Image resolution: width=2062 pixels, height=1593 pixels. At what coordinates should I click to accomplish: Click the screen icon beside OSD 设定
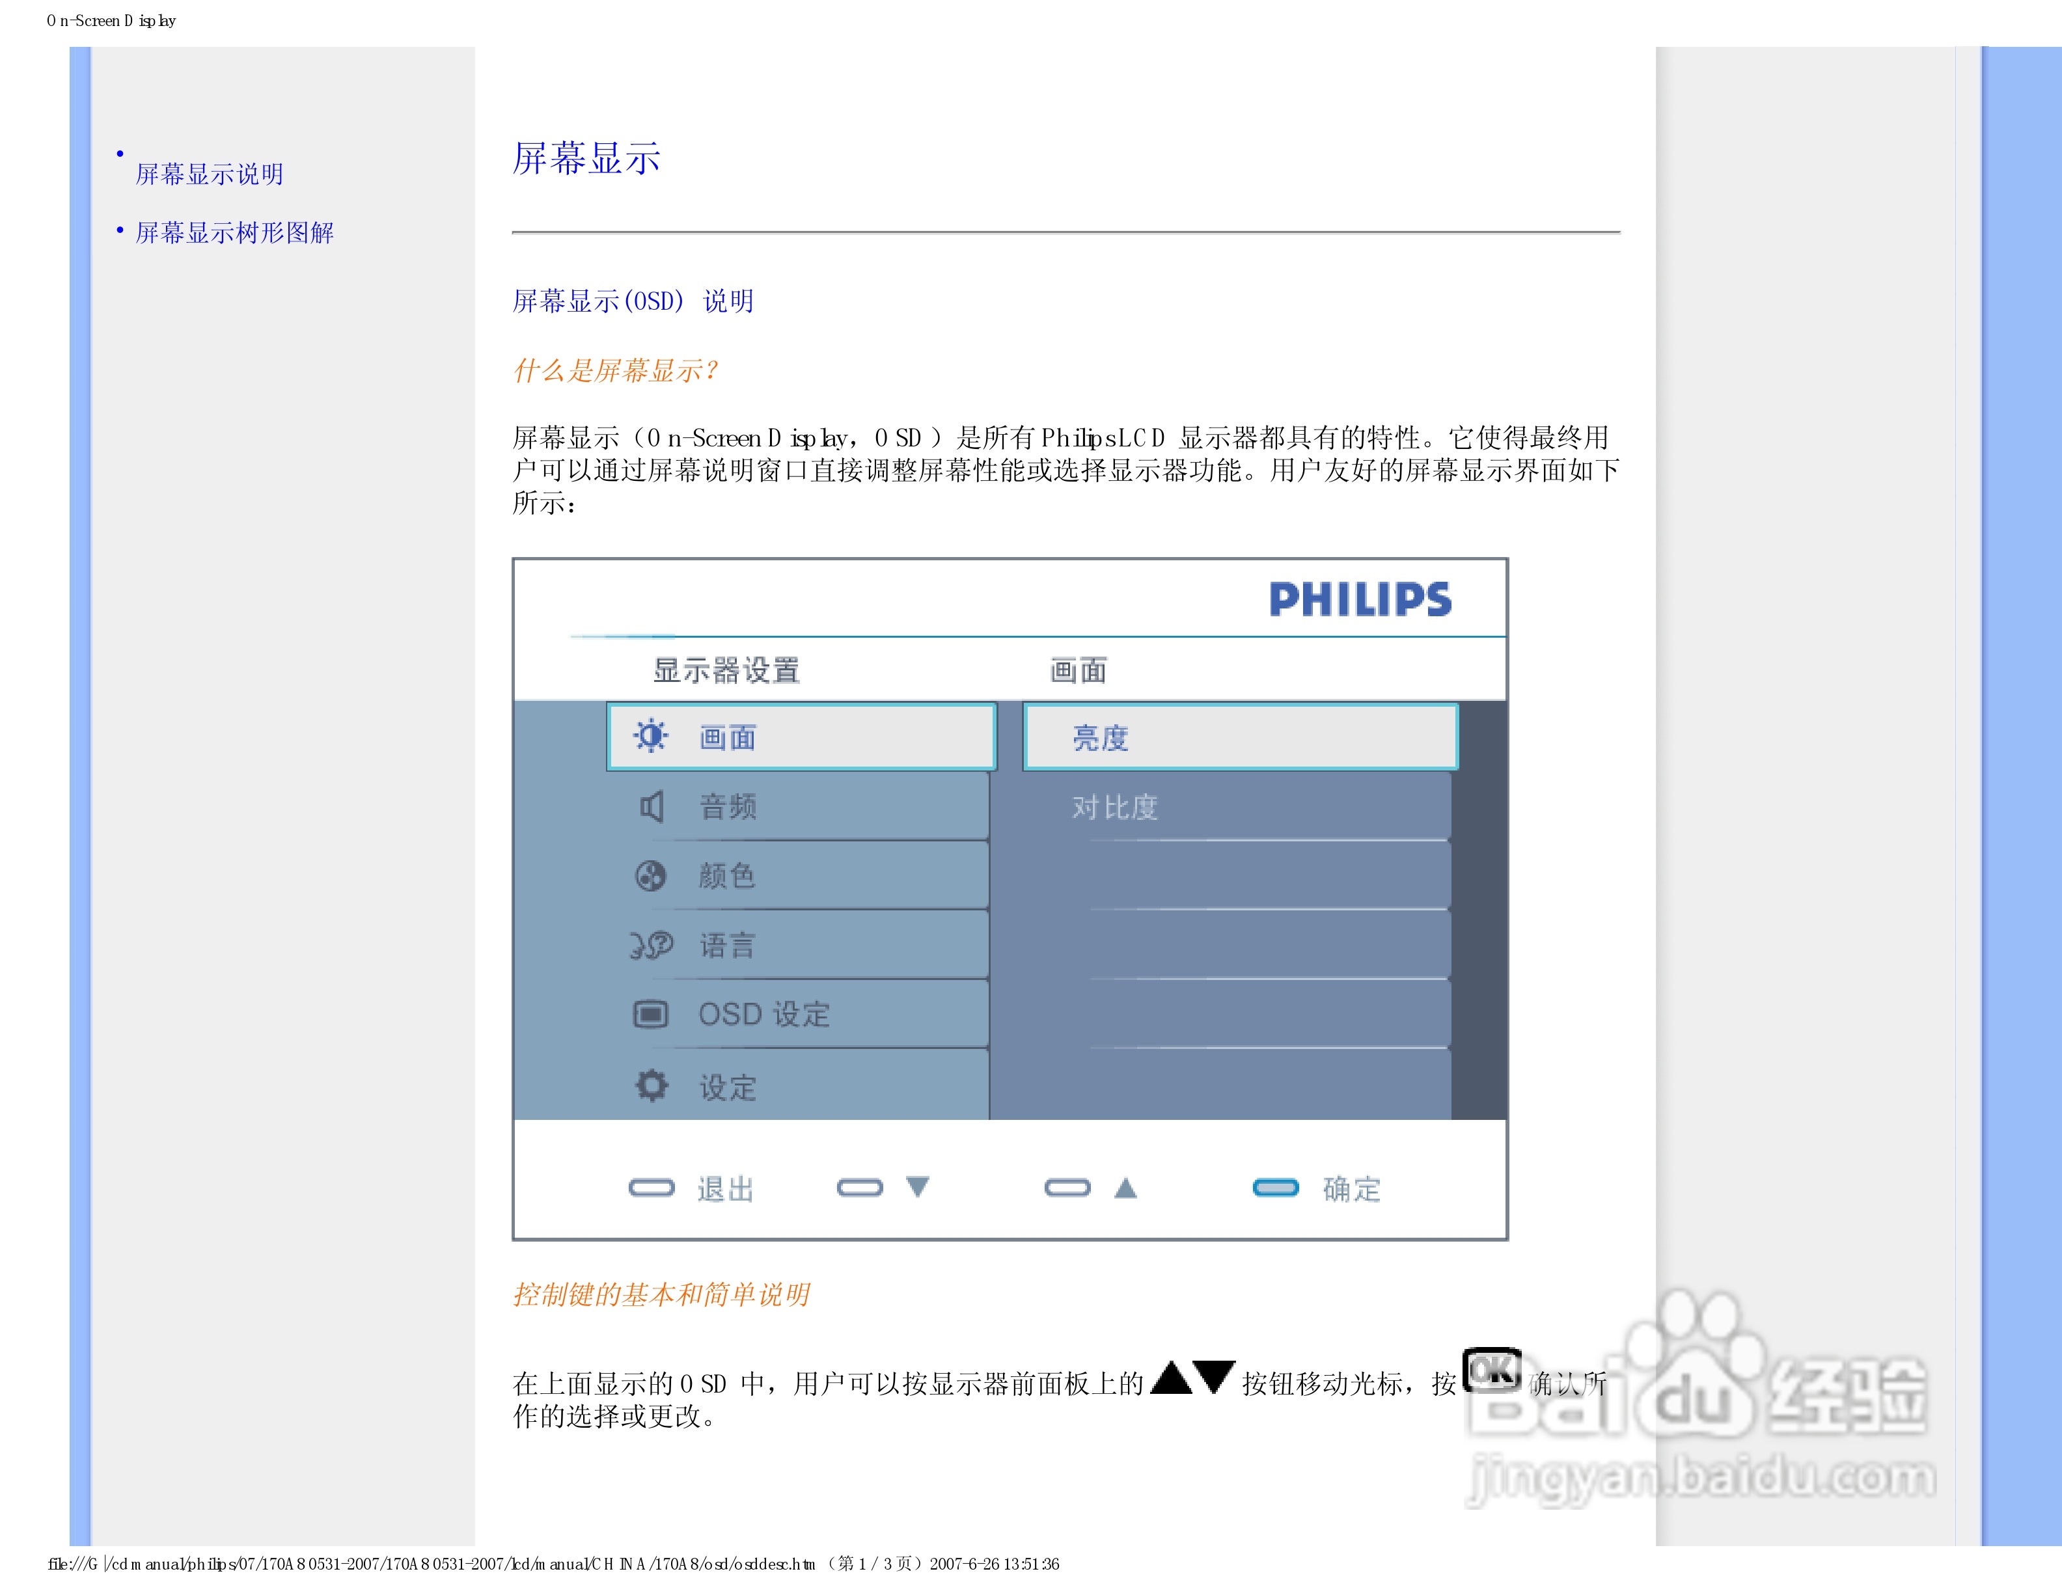(x=650, y=1014)
